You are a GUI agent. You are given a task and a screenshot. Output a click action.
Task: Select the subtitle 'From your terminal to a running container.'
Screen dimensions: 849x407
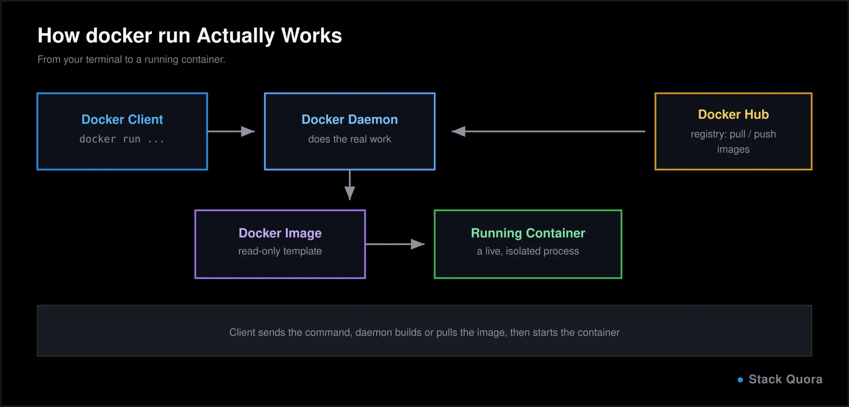pyautogui.click(x=131, y=60)
